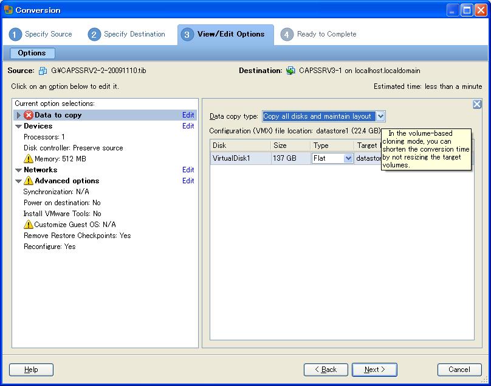Minimize the Conversion window

(x=452, y=10)
